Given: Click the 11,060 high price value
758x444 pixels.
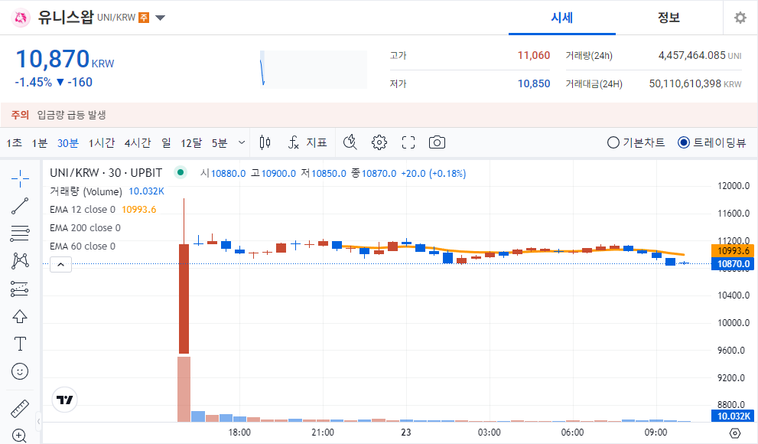Looking at the screenshot, I should click(534, 56).
